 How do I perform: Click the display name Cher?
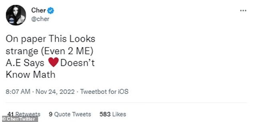coord(38,10)
